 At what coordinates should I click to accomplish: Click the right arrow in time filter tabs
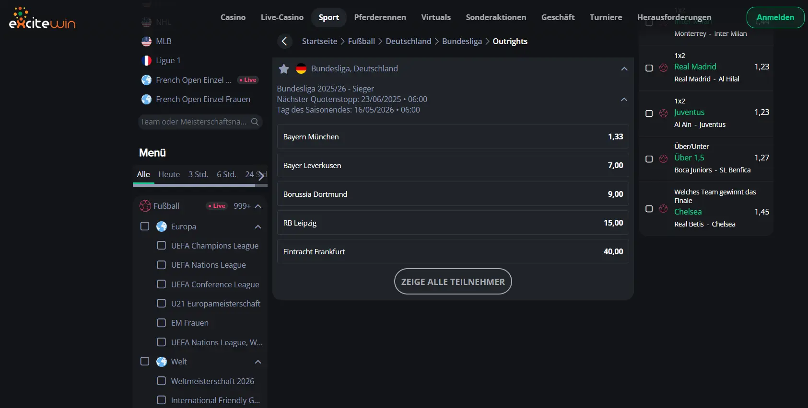[261, 176]
